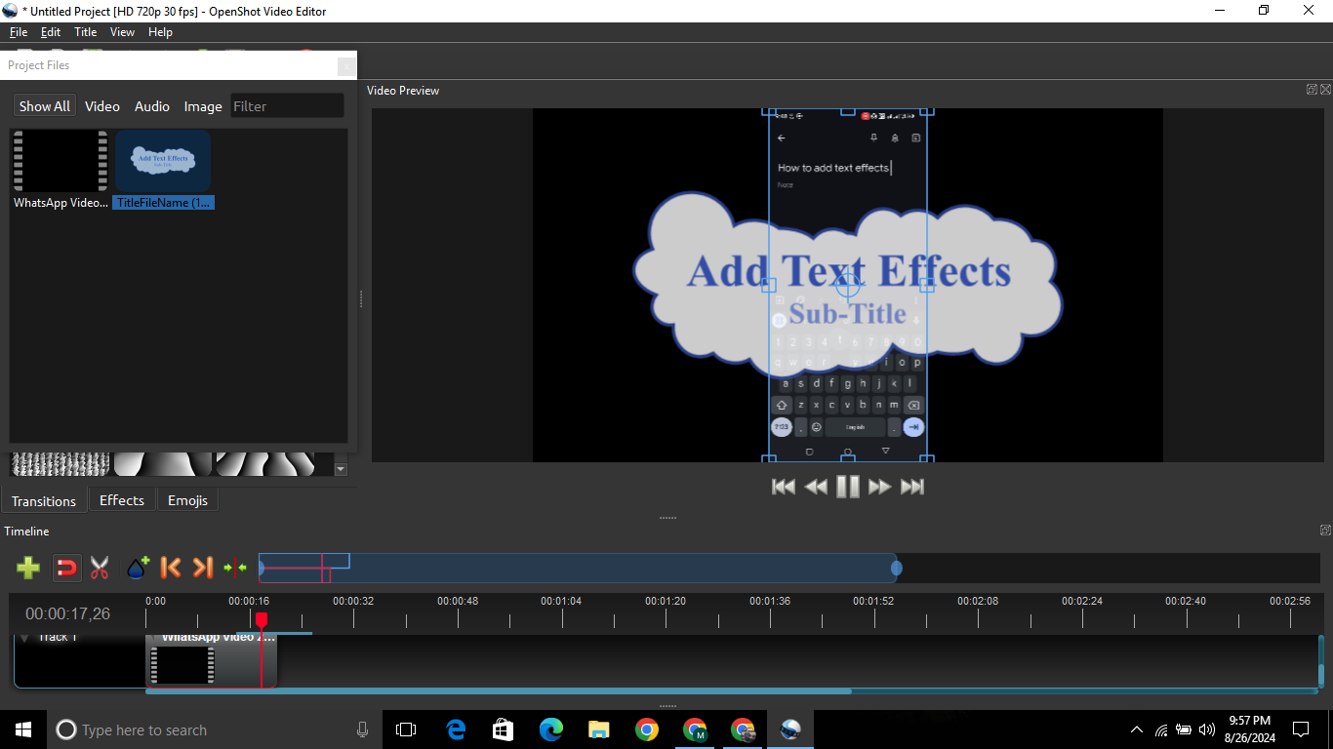The height and width of the screenshot is (749, 1333).
Task: Close the Project Files panel
Action: coord(345,66)
